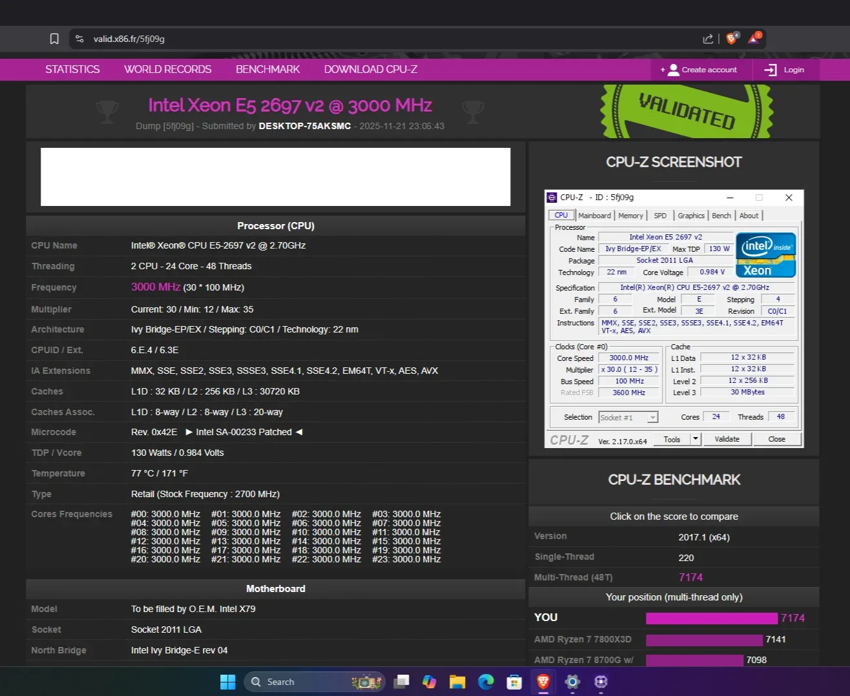Viewport: 850px width, 696px height.
Task: Open Brave browser from the taskbar
Action: (x=542, y=681)
